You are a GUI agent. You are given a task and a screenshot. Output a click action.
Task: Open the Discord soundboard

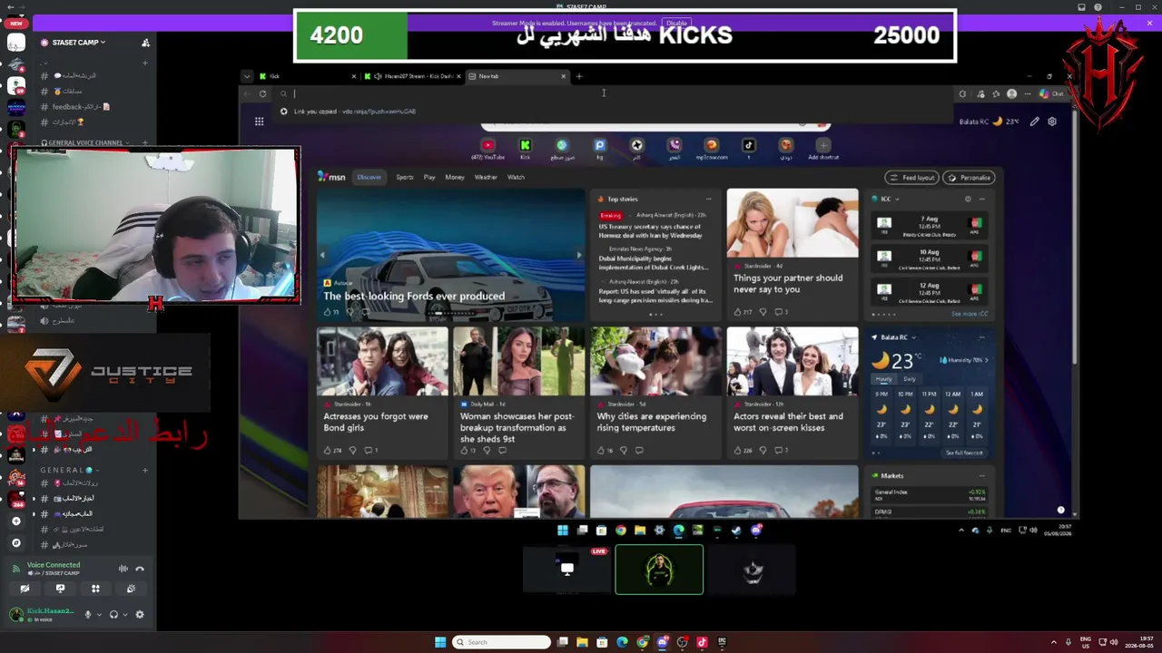click(x=131, y=589)
